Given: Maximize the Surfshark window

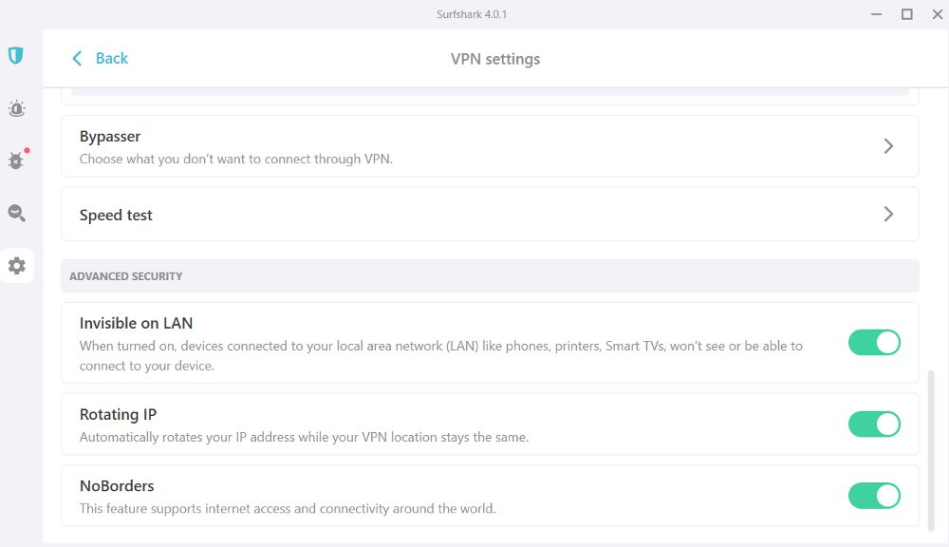Looking at the screenshot, I should coord(906,14).
